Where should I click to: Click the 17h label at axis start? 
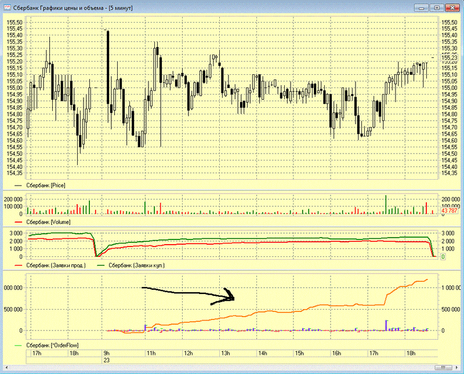pyautogui.click(x=37, y=353)
